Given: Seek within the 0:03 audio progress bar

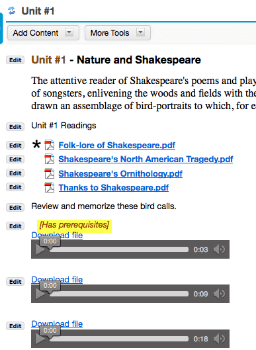Looking at the screenshot, I should (x=120, y=249).
